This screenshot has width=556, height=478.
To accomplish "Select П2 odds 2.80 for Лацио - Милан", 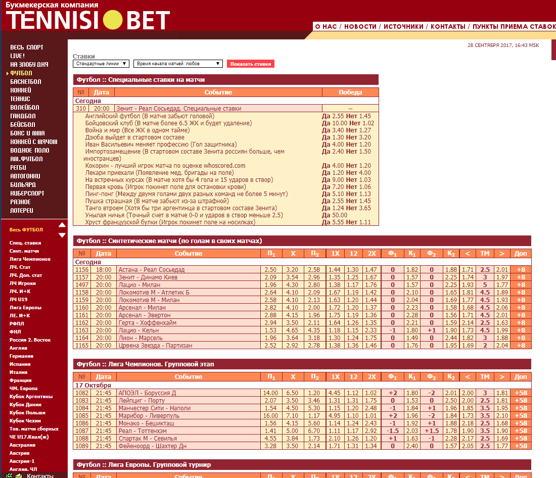I will click(x=314, y=285).
